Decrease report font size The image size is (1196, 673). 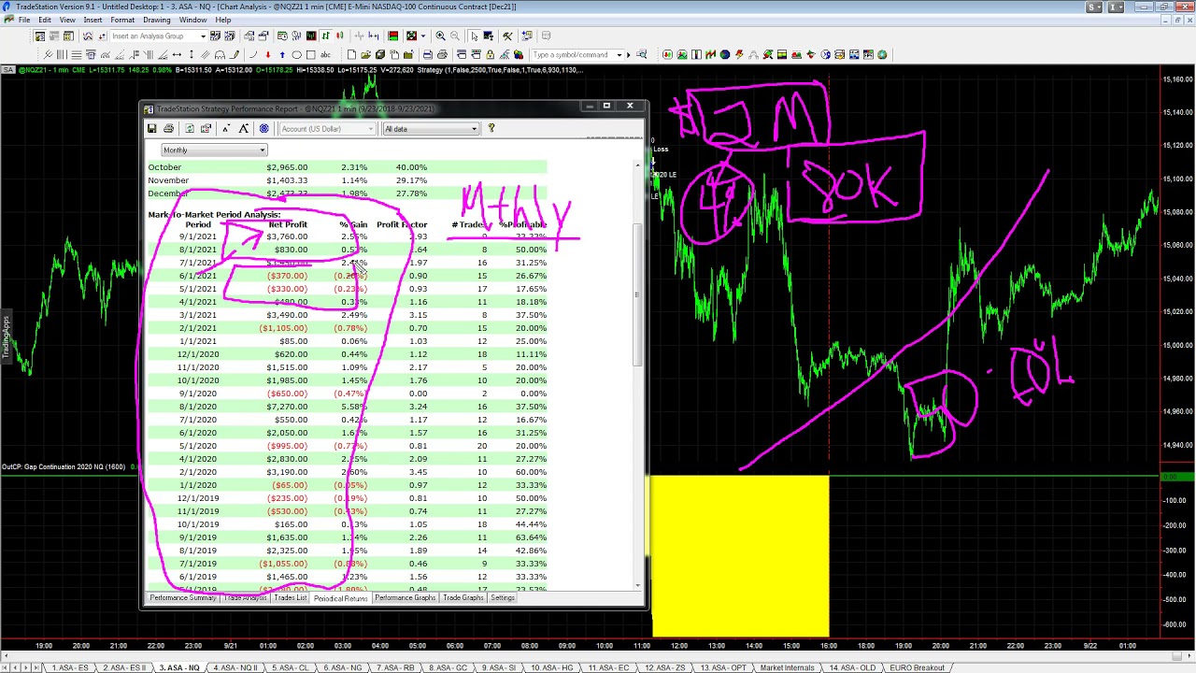point(225,129)
